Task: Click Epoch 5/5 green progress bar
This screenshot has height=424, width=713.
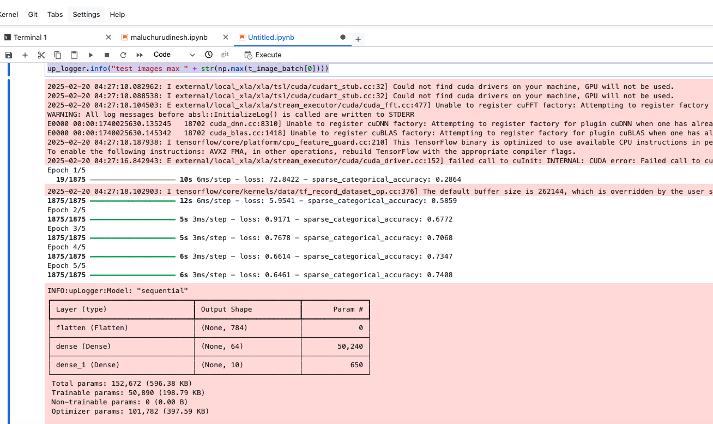Action: click(132, 275)
